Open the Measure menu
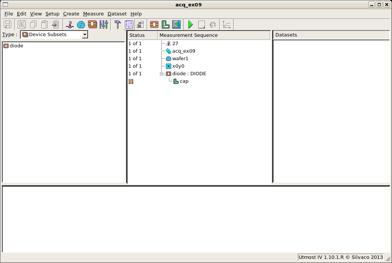The width and height of the screenshot is (392, 263). click(x=93, y=14)
